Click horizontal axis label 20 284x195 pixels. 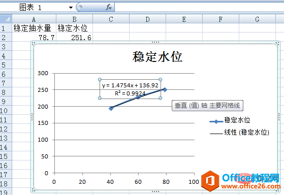[82, 182]
